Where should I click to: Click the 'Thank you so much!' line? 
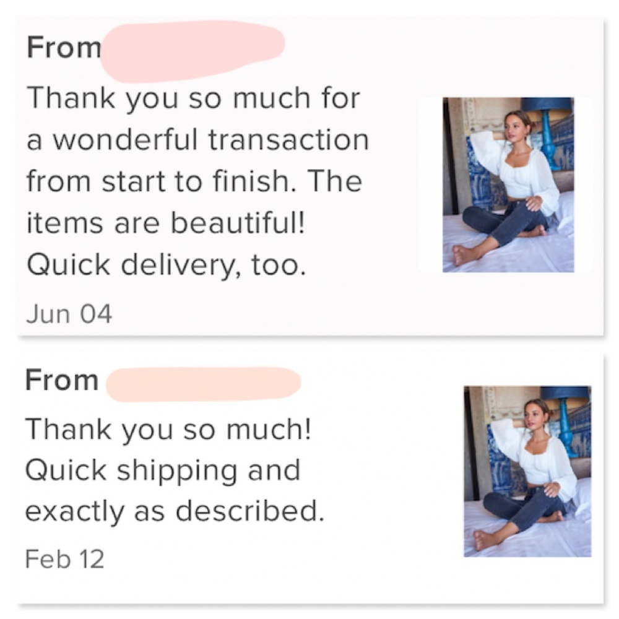[x=168, y=429]
